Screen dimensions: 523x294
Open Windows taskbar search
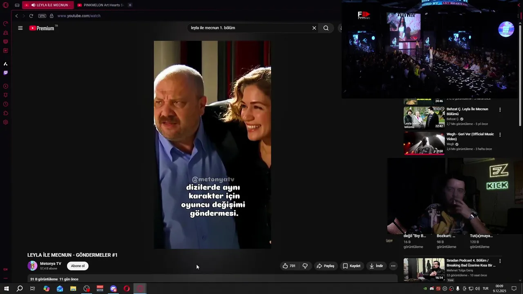20,289
